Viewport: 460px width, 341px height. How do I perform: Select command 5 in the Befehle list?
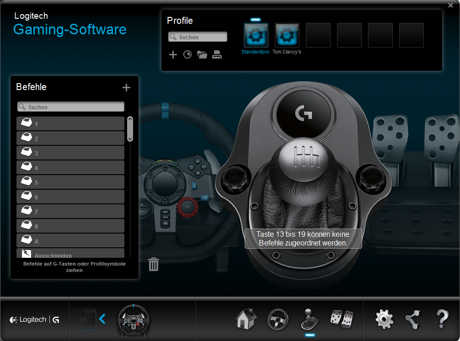70,182
